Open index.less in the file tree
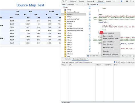Viewport: 135px width, 103px height. (x=70, y=54)
